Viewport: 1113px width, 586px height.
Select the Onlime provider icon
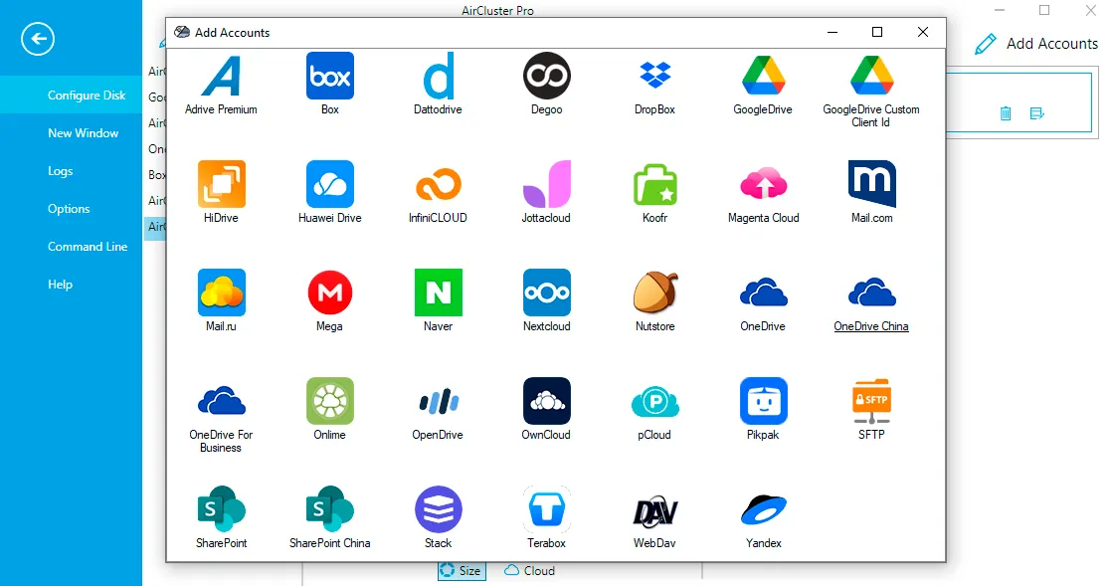tap(330, 401)
